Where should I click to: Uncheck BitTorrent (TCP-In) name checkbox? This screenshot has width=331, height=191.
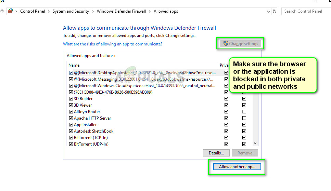[71, 137]
